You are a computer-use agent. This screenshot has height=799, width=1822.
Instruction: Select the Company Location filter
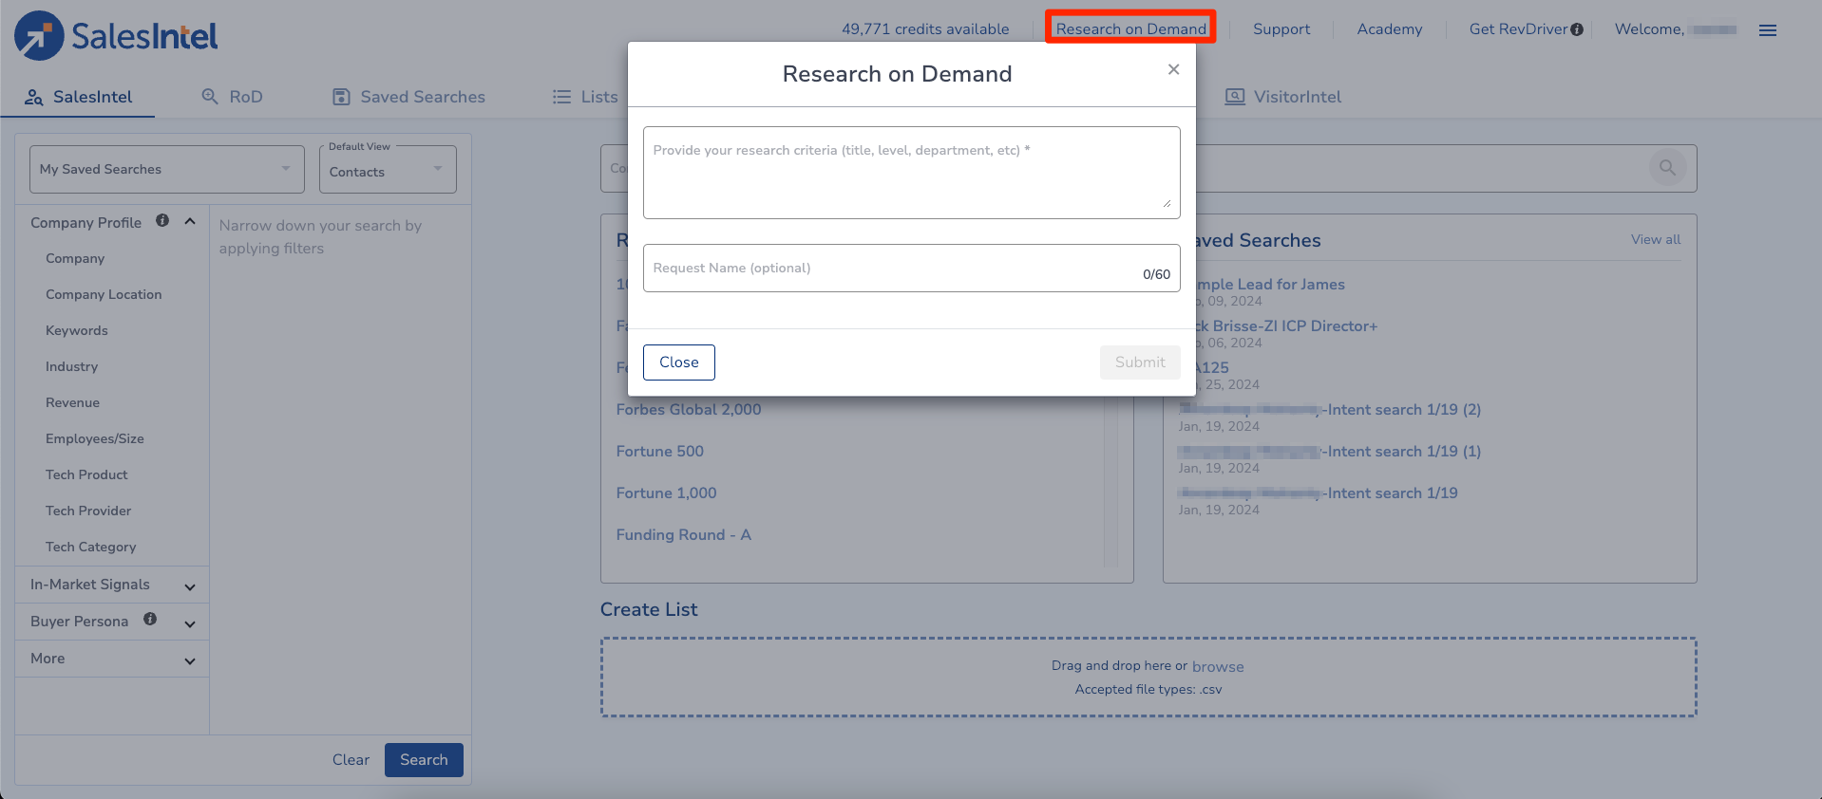104,294
